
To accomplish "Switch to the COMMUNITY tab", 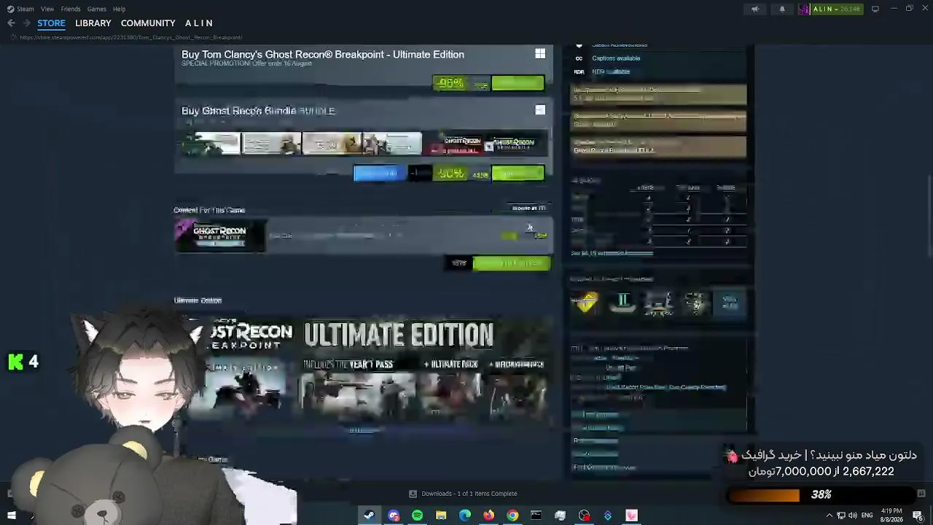I will (148, 23).
